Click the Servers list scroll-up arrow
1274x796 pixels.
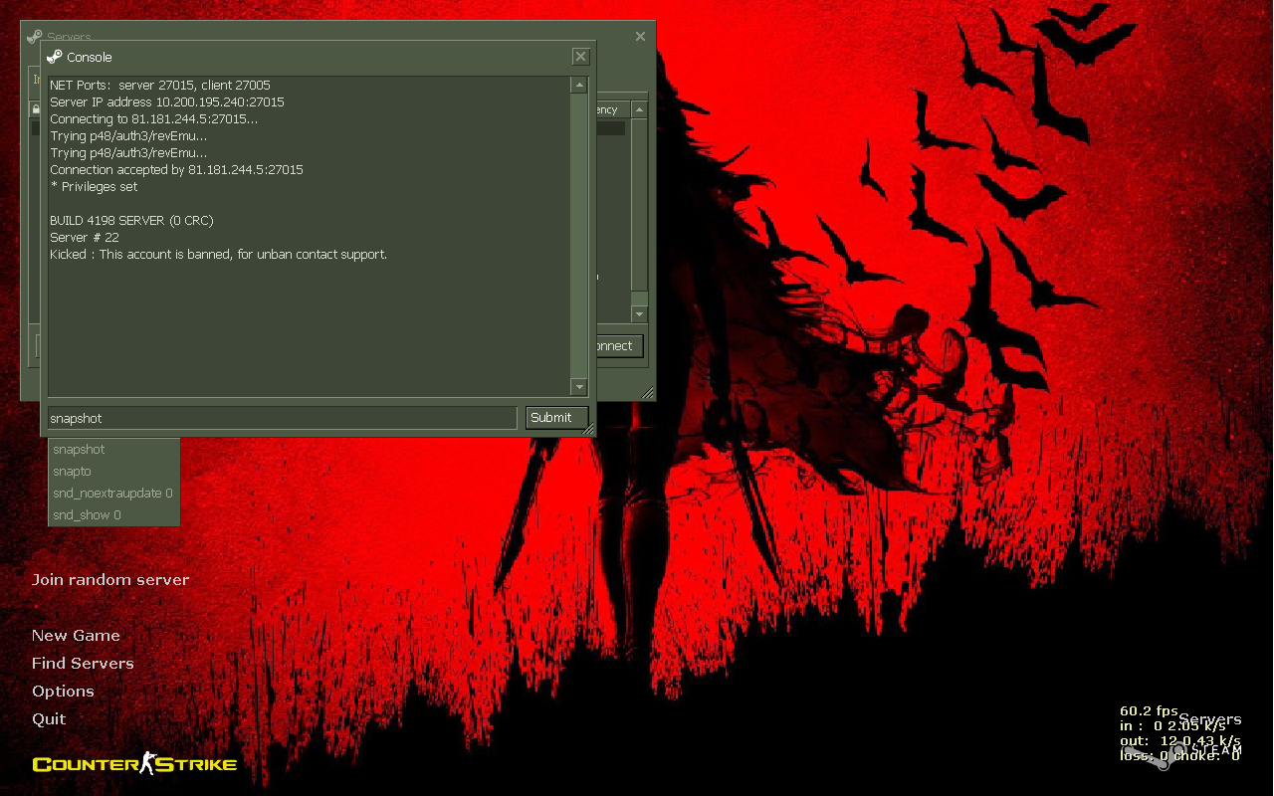click(x=639, y=109)
